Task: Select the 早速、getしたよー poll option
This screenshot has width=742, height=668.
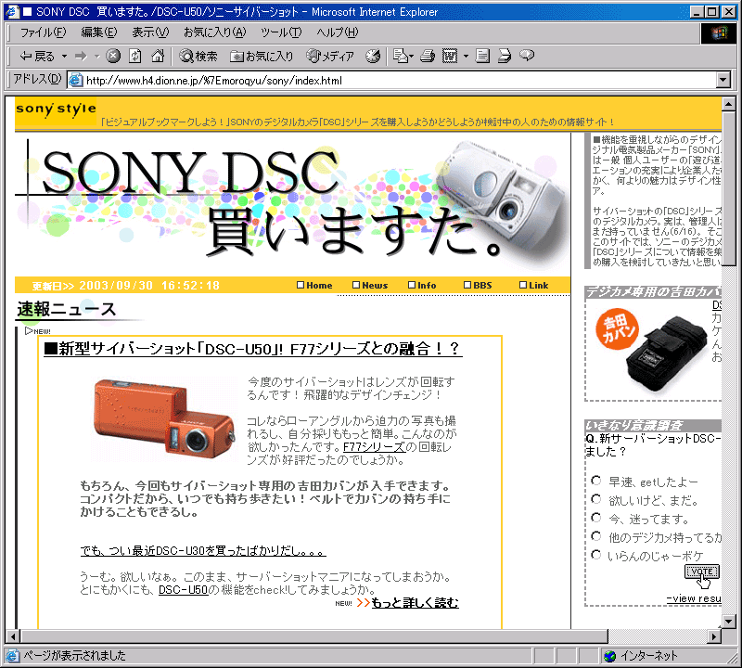Action: [596, 481]
